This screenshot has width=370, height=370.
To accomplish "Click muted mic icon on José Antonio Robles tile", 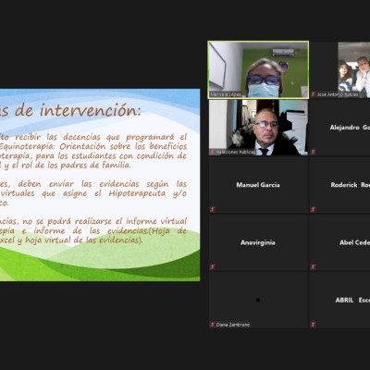I will 313,94.
